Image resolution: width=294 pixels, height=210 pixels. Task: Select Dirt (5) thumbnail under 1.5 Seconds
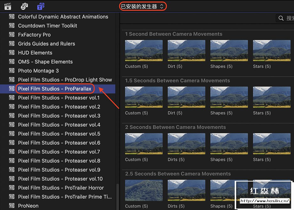(186, 97)
